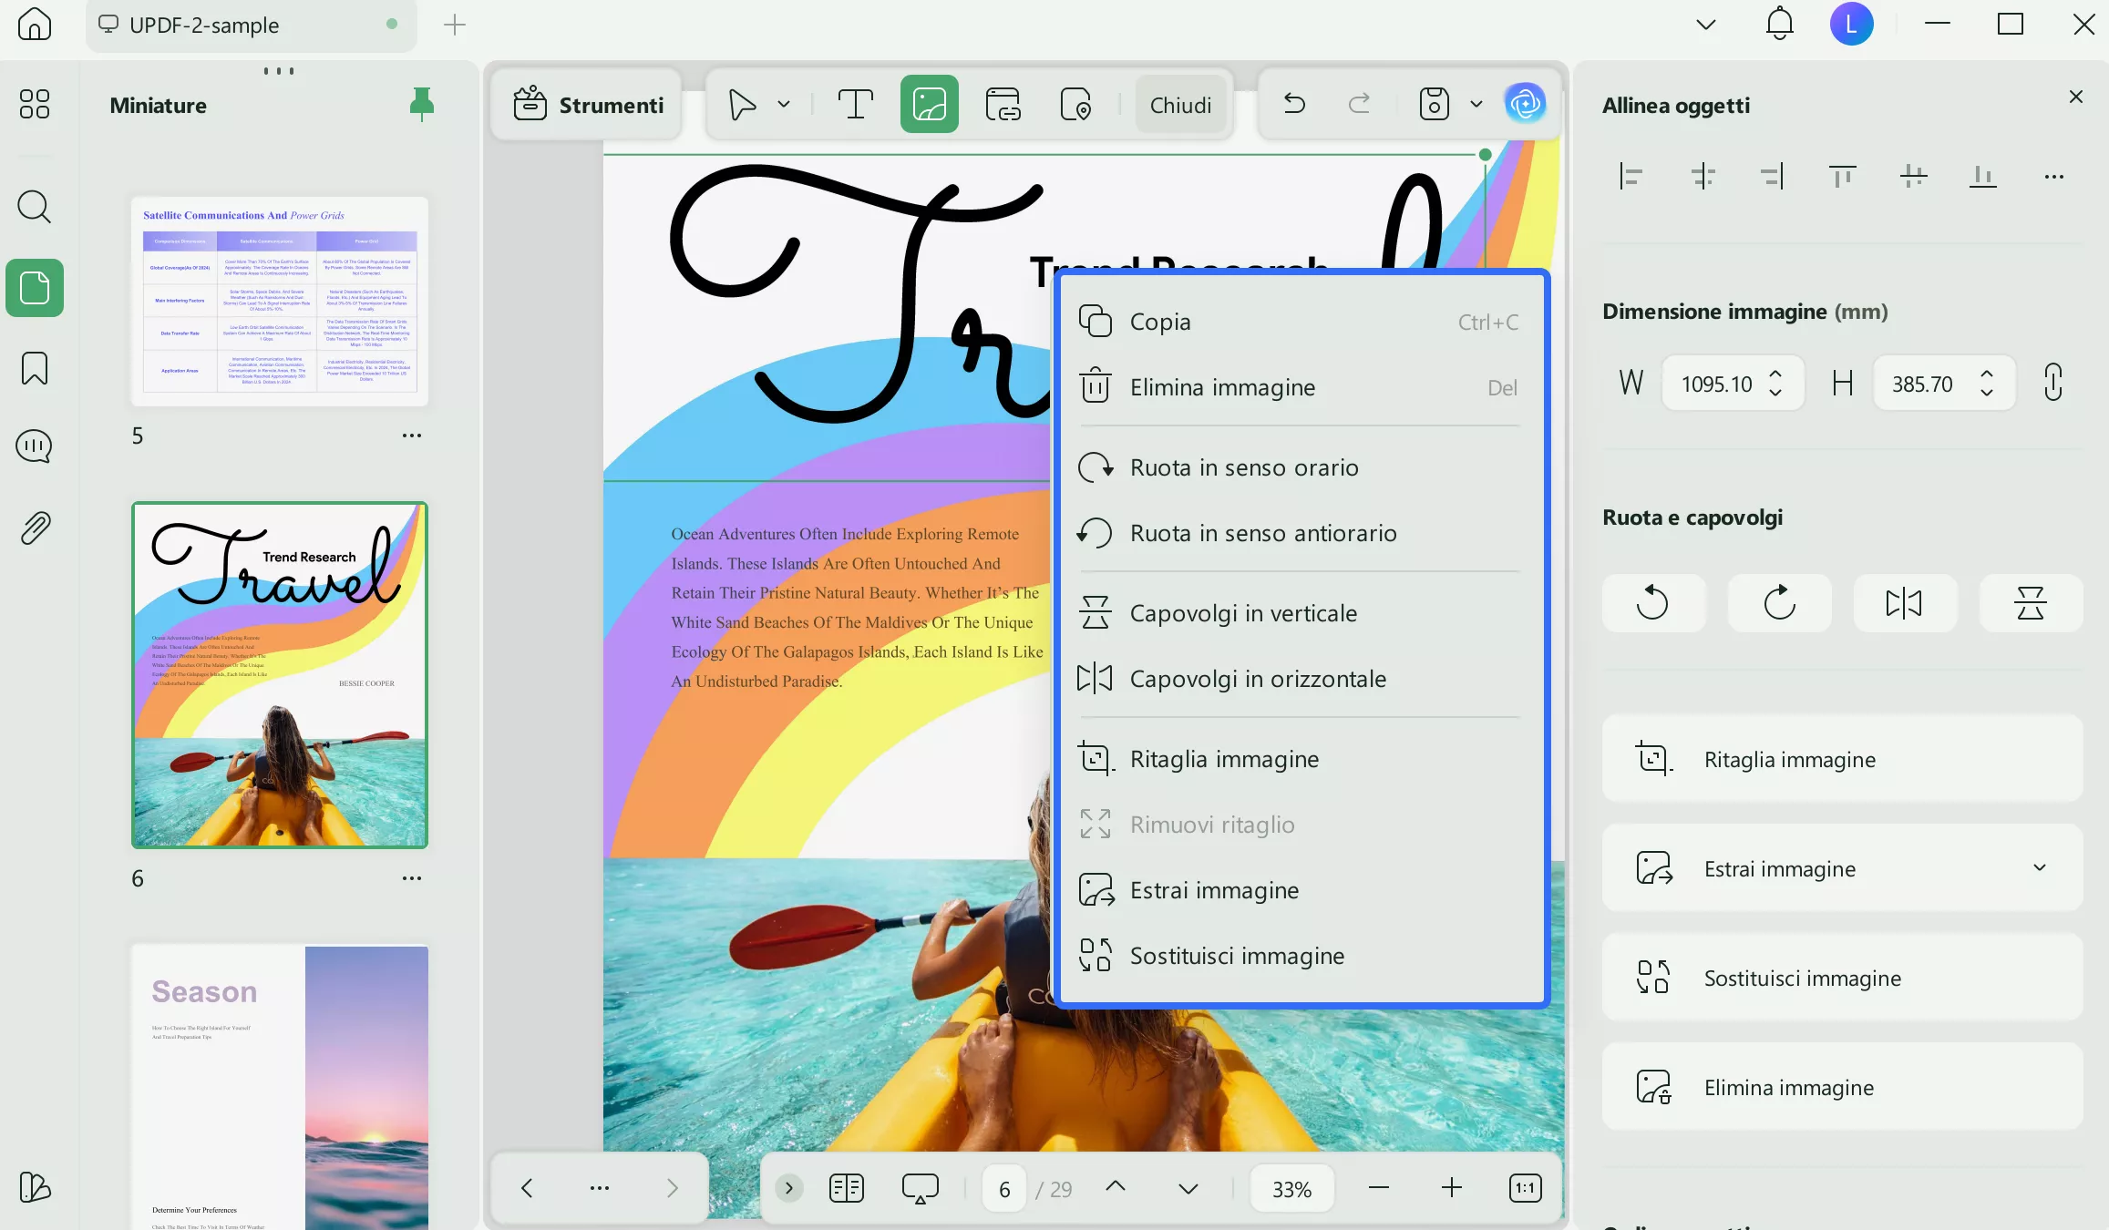Open the save options dropdown arrow
Image resolution: width=2109 pixels, height=1230 pixels.
tap(1476, 104)
